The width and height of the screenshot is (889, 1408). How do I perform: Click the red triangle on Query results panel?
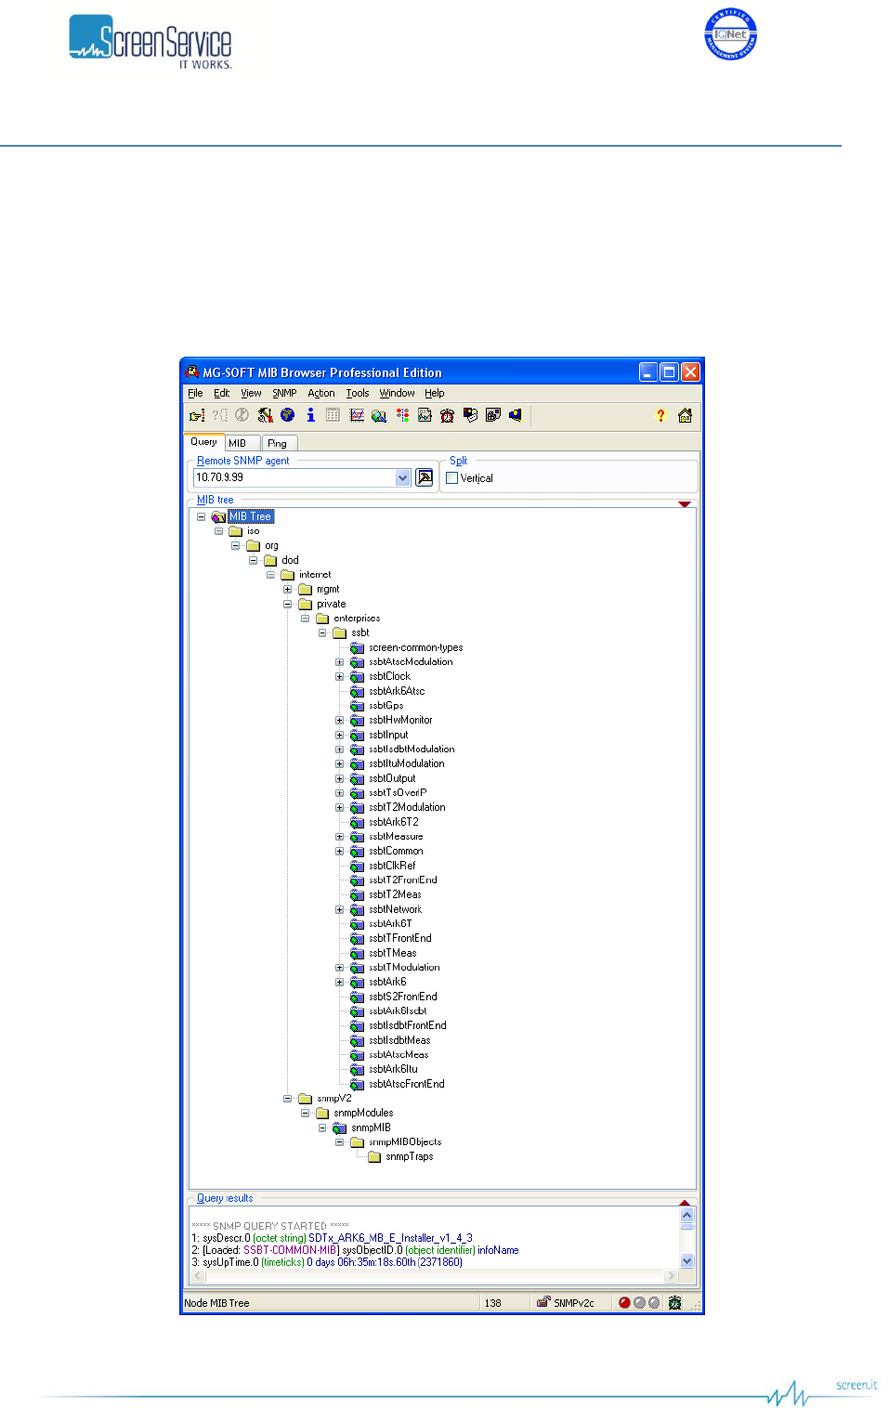pos(685,1202)
